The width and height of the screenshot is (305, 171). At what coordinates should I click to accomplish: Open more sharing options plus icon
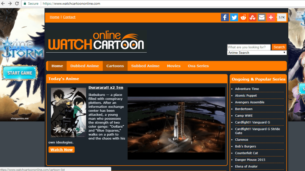271,18
